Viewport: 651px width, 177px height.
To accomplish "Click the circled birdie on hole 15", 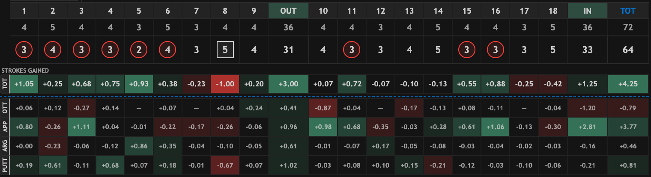I will point(466,50).
